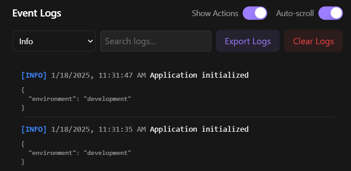Click second Application initialized message
This screenshot has height=171, width=351.
199,129
